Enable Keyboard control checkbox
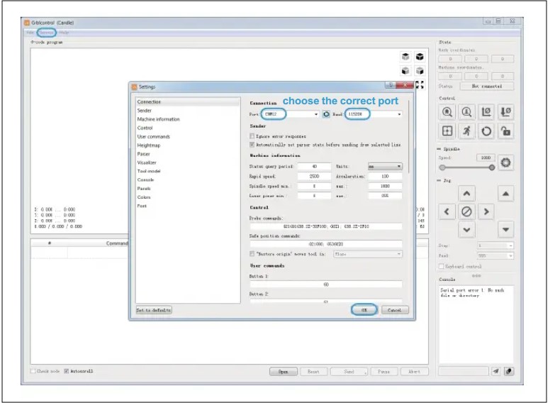This screenshot has width=555, height=403. click(442, 266)
